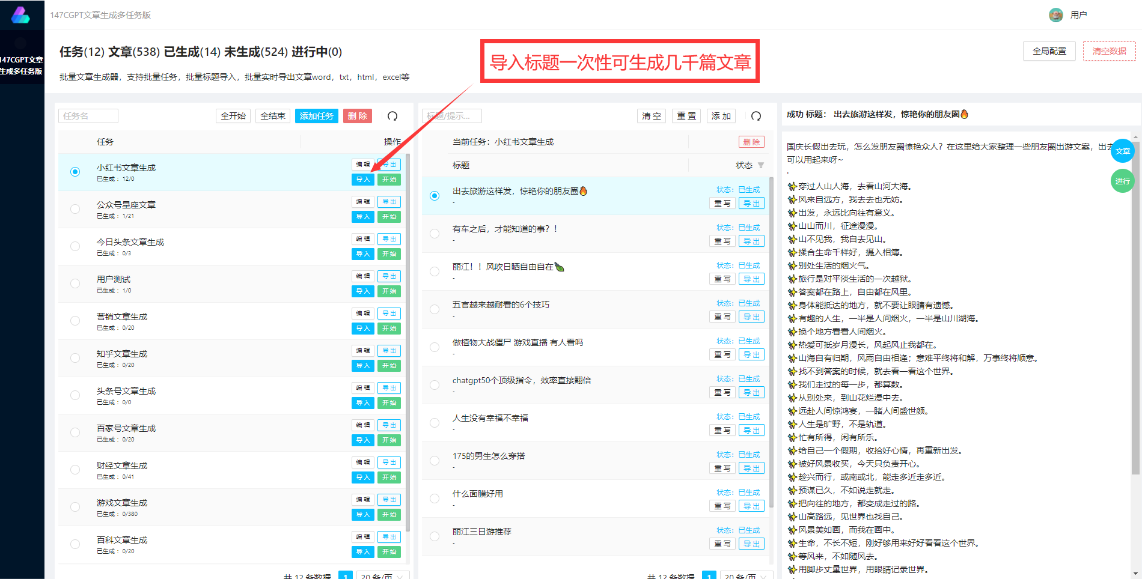This screenshot has height=579, width=1142.
Task: Select the title 有车之后，才能知道的事？！
Action: click(x=435, y=233)
